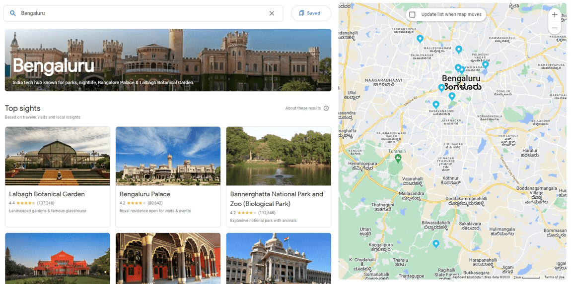Screen dimensions: 571x284
Task: Open the Saved places button
Action: click(311, 13)
